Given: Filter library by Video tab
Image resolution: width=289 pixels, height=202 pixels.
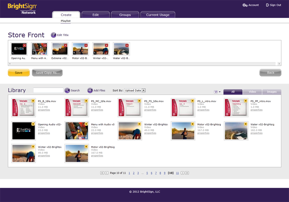Looking at the screenshot, I should point(252,92).
